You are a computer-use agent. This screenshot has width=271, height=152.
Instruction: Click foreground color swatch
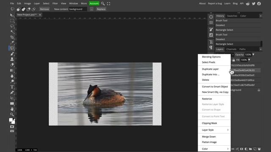point(11,120)
